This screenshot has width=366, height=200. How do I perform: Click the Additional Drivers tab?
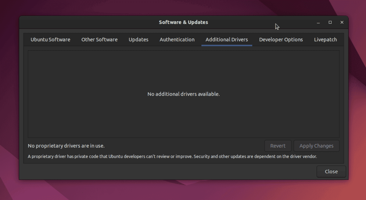coord(227,40)
